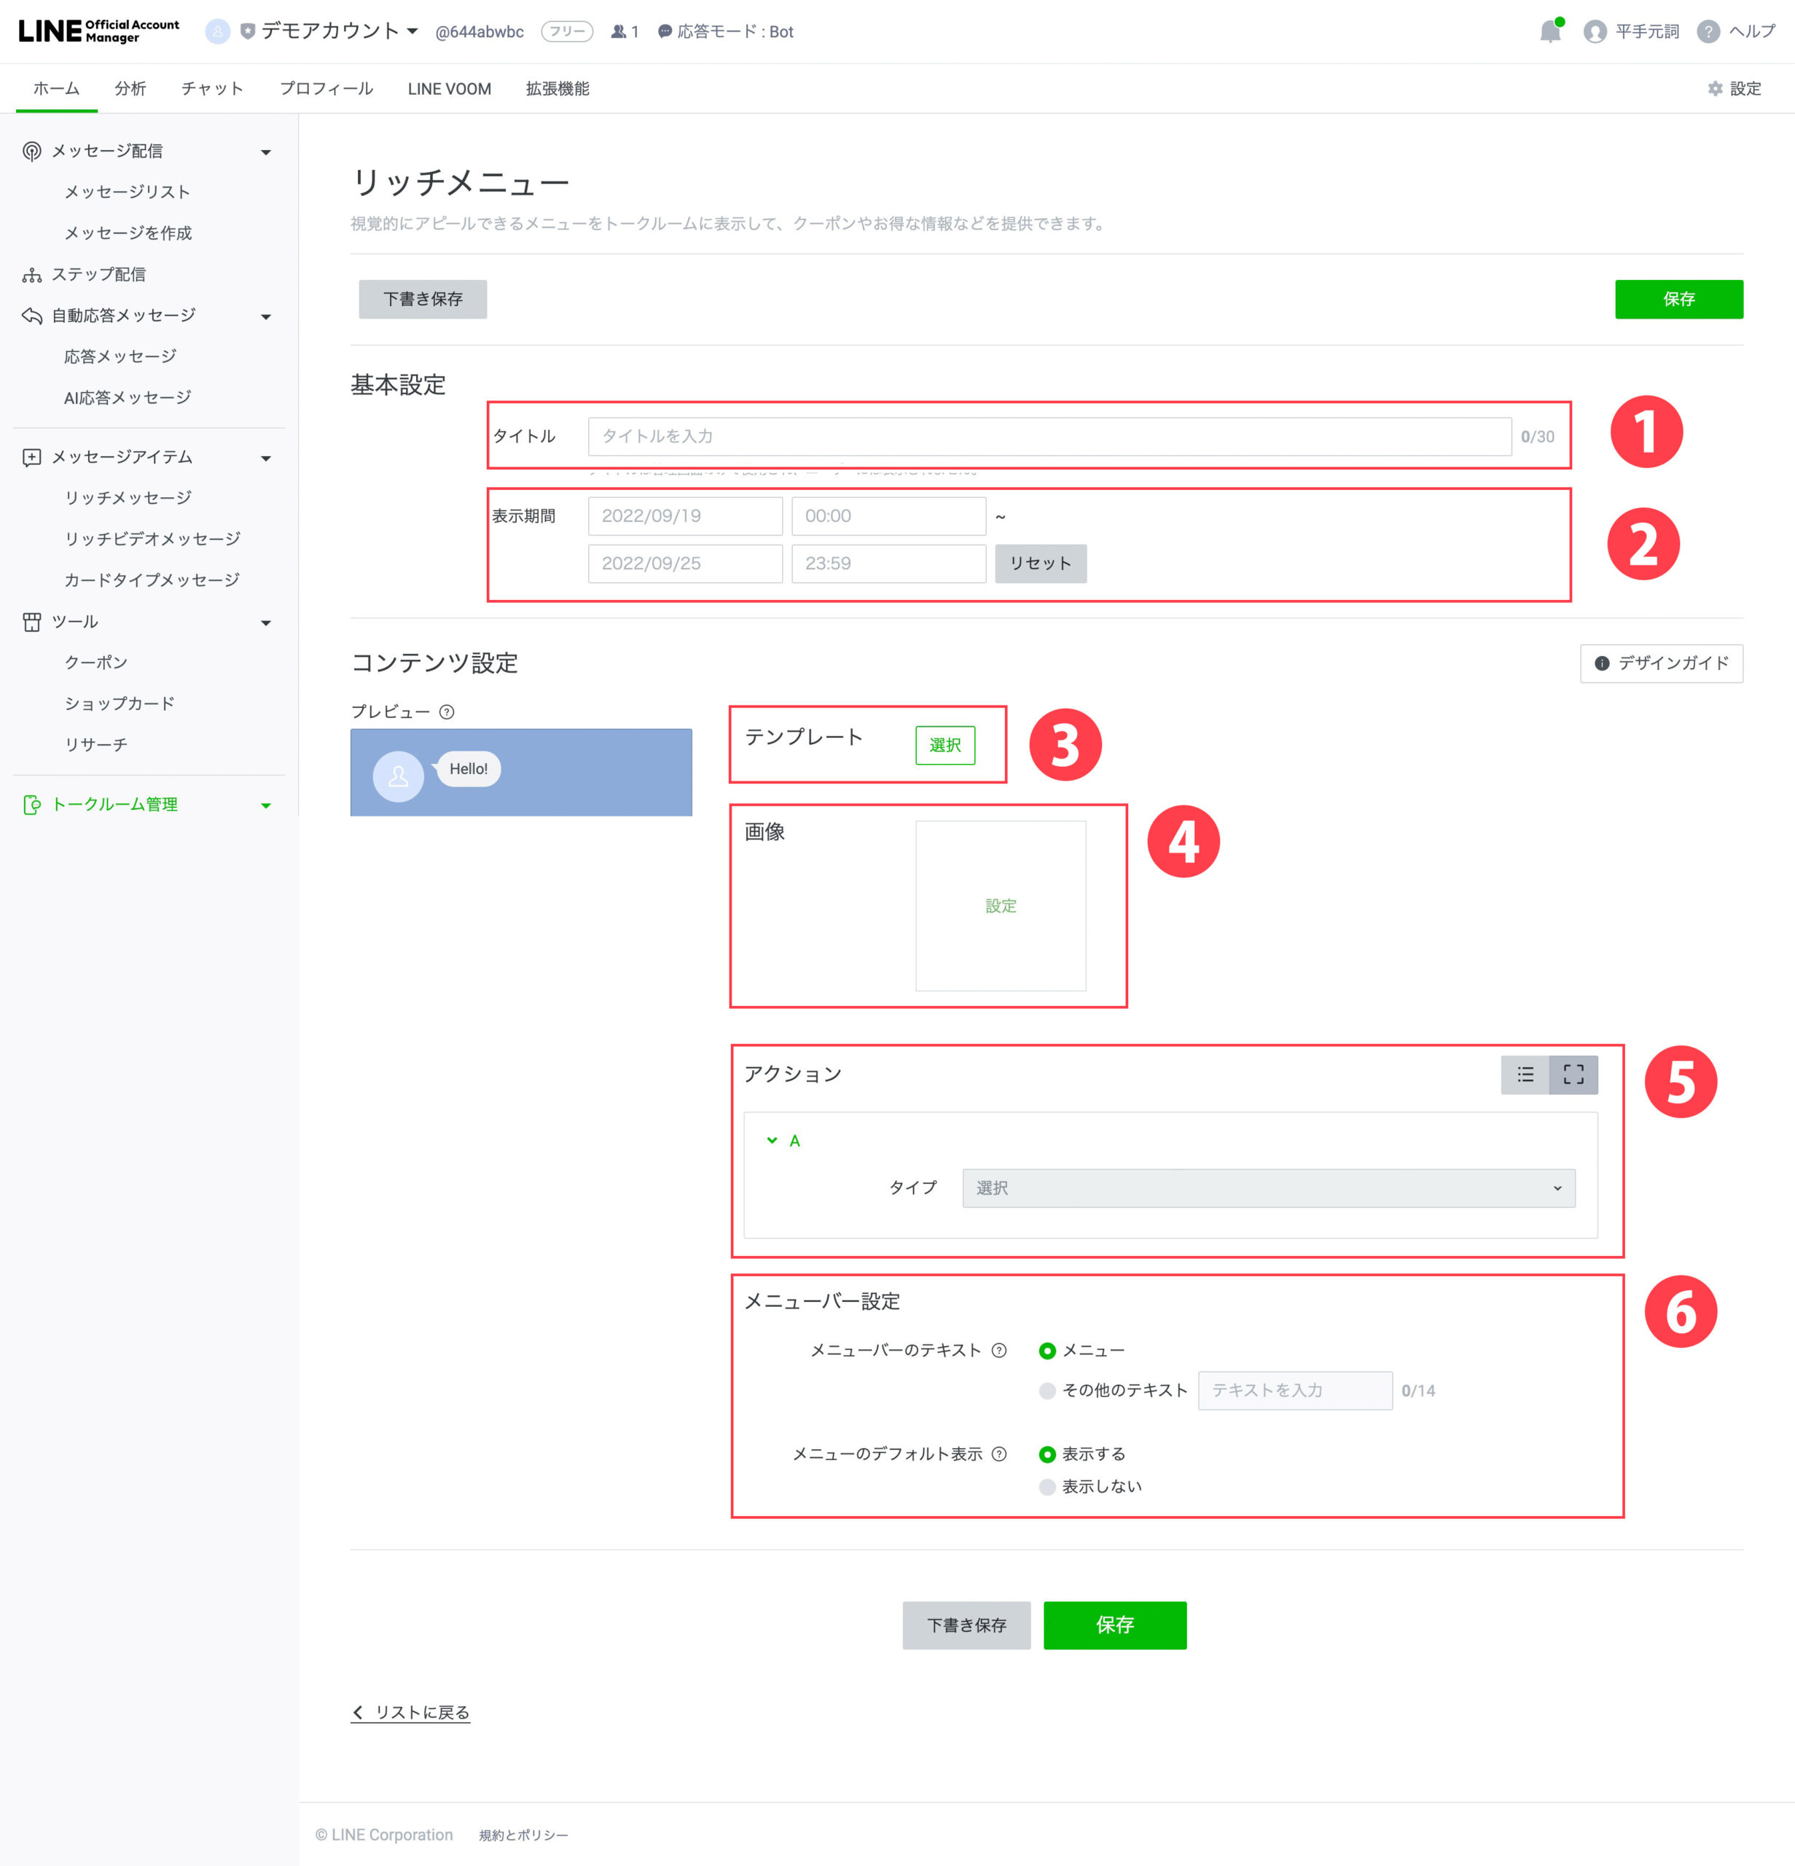The image size is (1795, 1866).
Task: Click the user profile avatar icon
Action: [x=1595, y=31]
